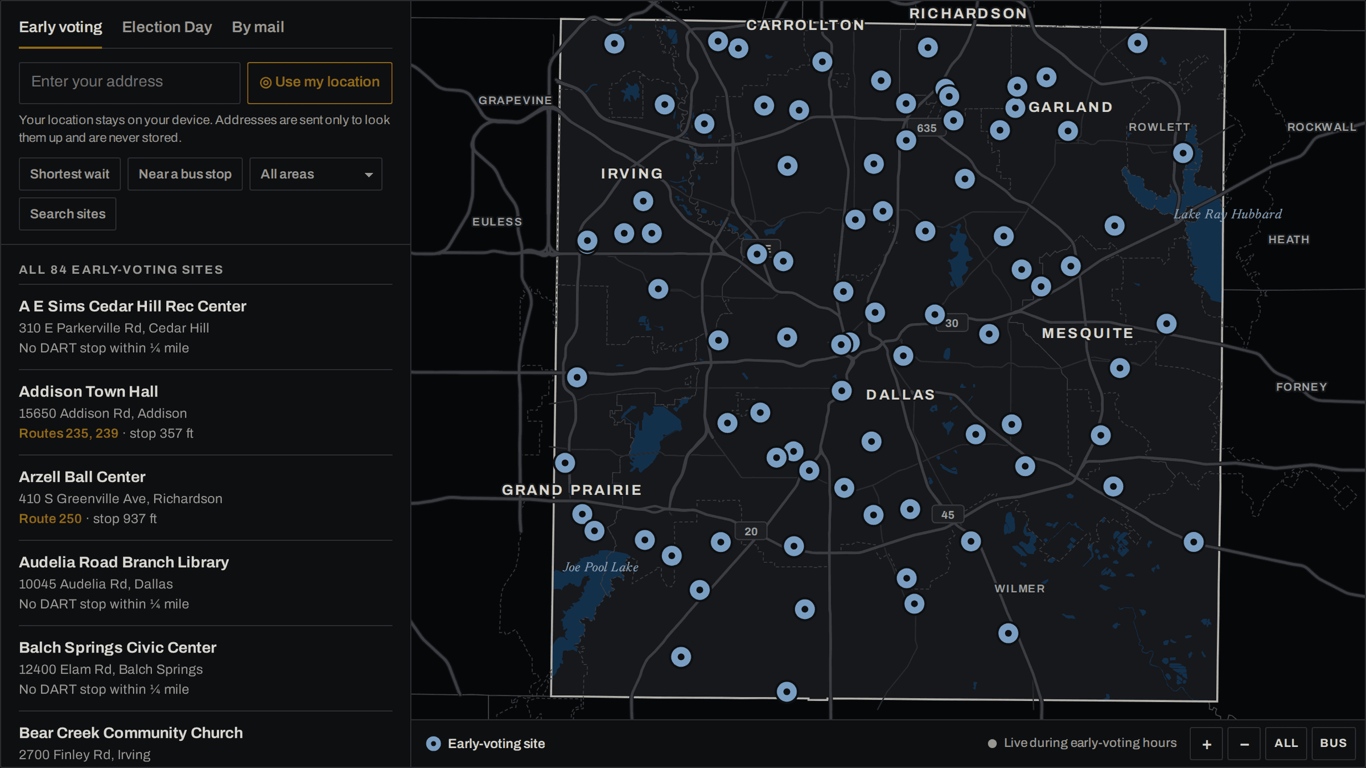
Task: Zoom out with the minus button
Action: point(1244,744)
